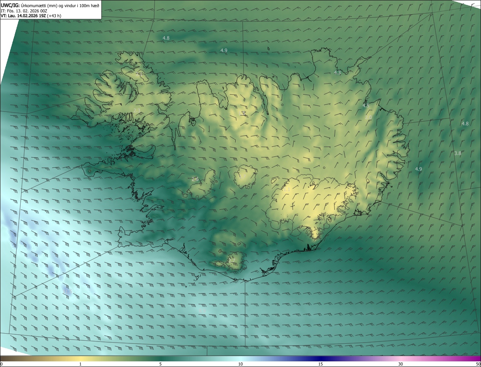This screenshot has height=367, width=481.
Task: Click the '2.7' value label on Mýrdalsjökull
Action: [x=232, y=260]
